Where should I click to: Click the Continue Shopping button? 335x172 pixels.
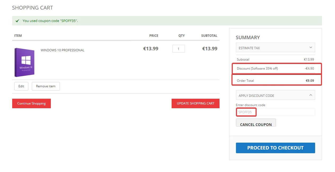[32, 103]
